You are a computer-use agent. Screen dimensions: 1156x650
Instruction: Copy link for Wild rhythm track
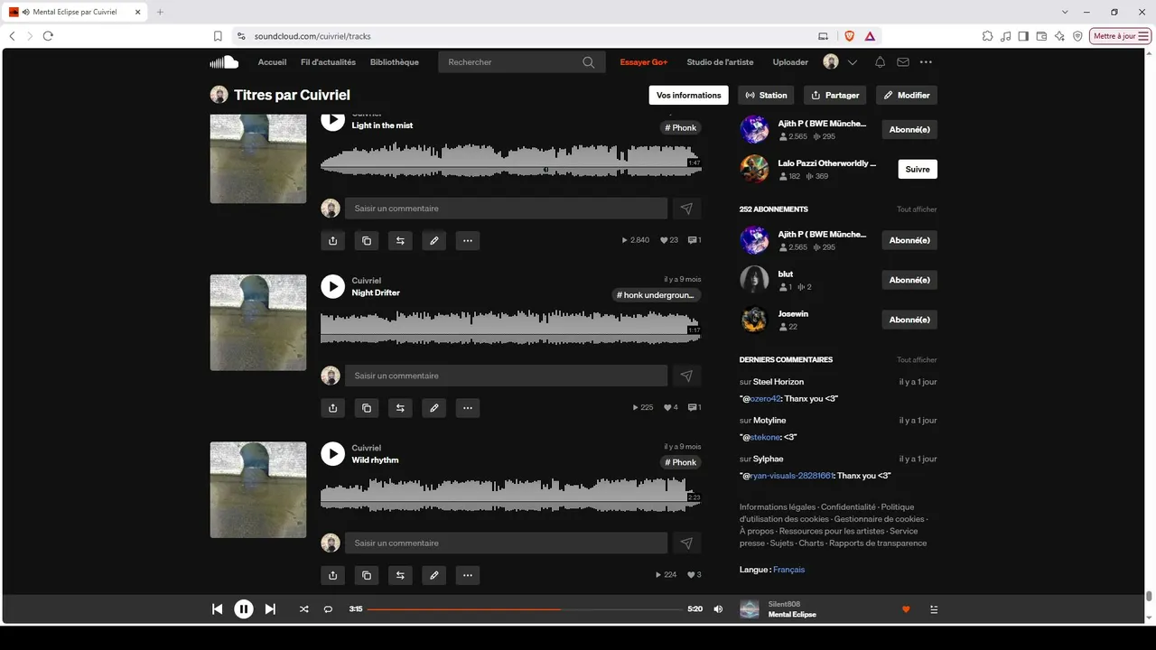[366, 575]
